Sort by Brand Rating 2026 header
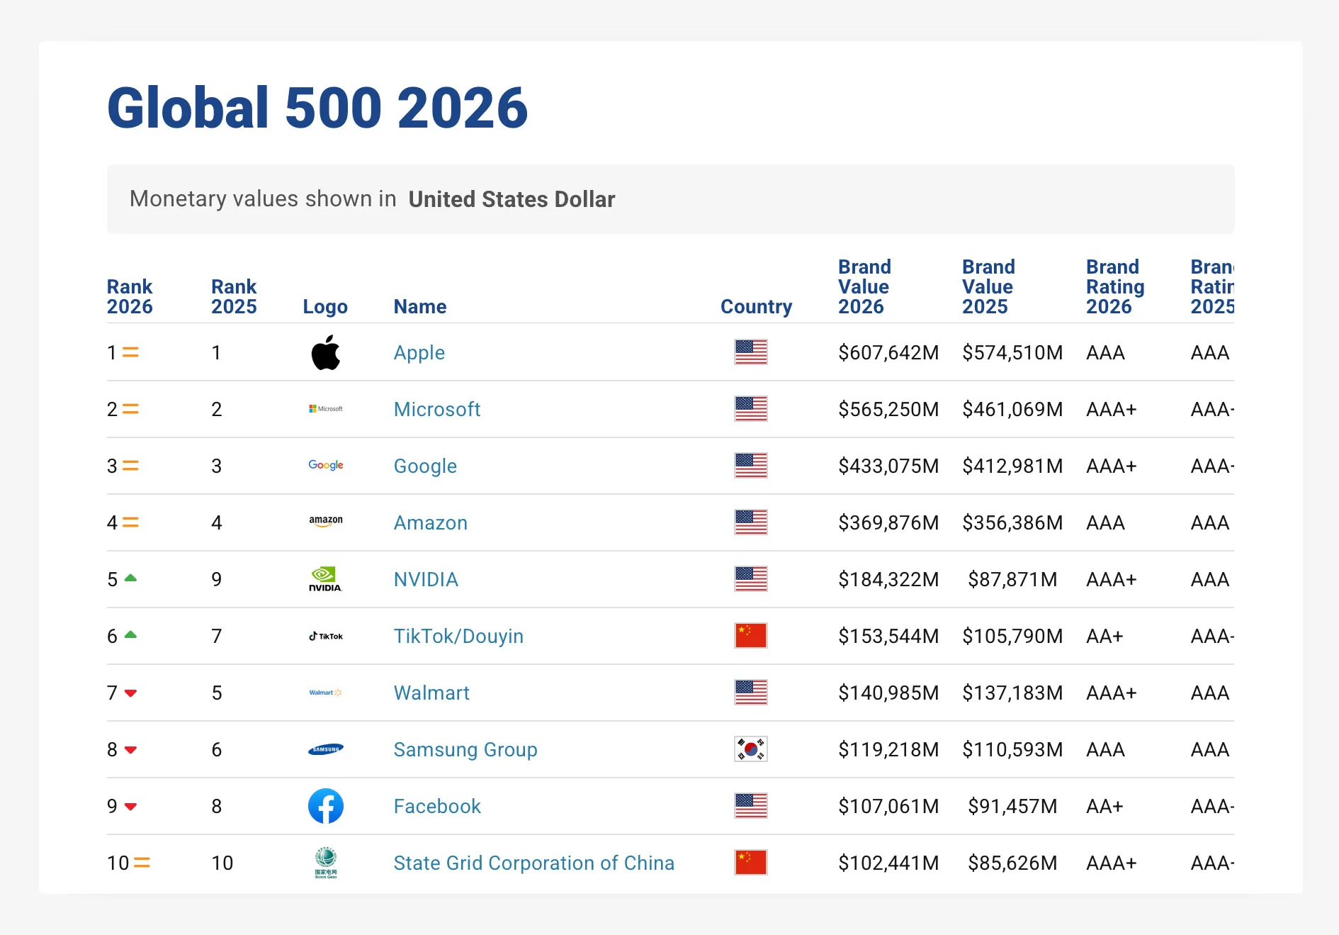This screenshot has width=1339, height=935. point(1114,286)
